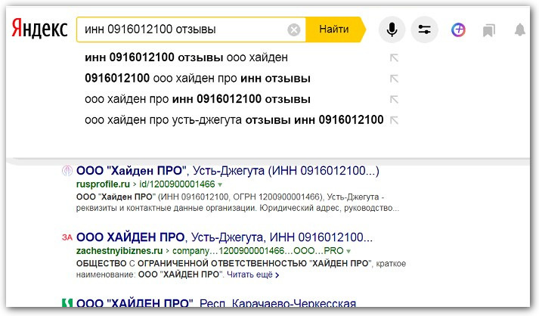Start voice search with the microphone icon

point(392,29)
